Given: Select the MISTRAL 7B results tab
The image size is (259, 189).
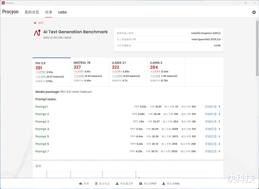Looking at the screenshot, I should (x=90, y=72).
